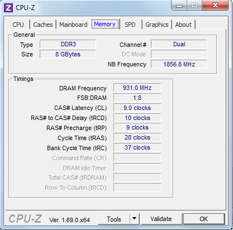Click the 1:8 FSB:DRAM ratio value
Viewport: 233px width, 230px height.
click(x=137, y=98)
